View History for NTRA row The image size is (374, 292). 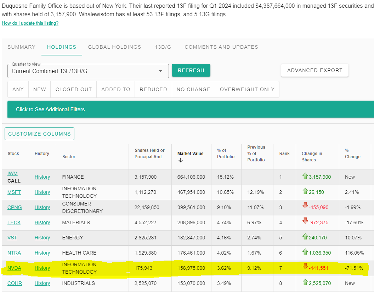(42, 253)
